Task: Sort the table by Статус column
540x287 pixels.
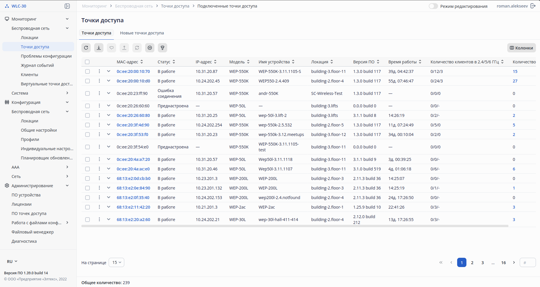Action: click(x=174, y=62)
